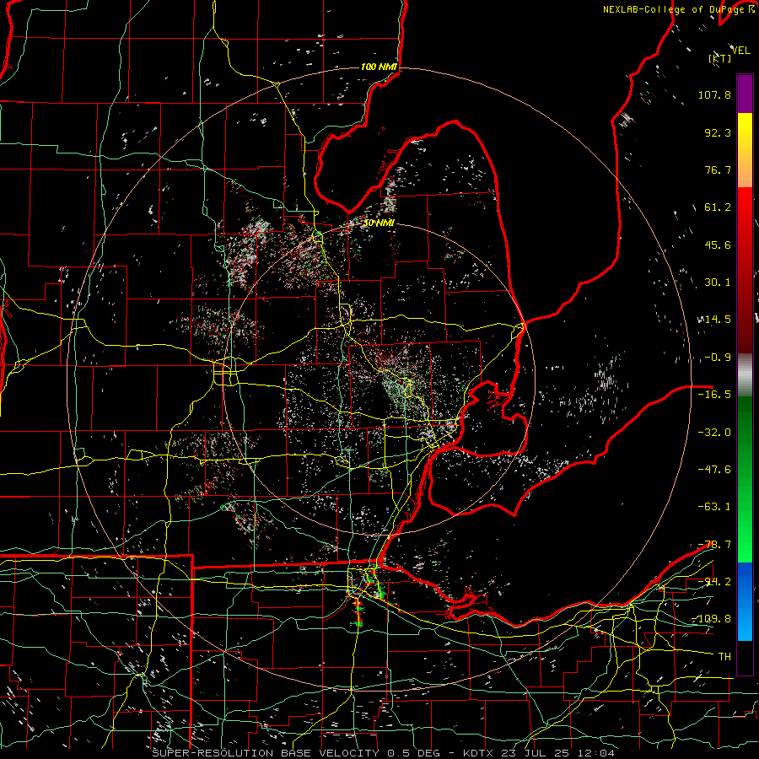Click the Super-Resolution Base Velocity caption
Image resolution: width=759 pixels, height=759 pixels.
[383, 753]
